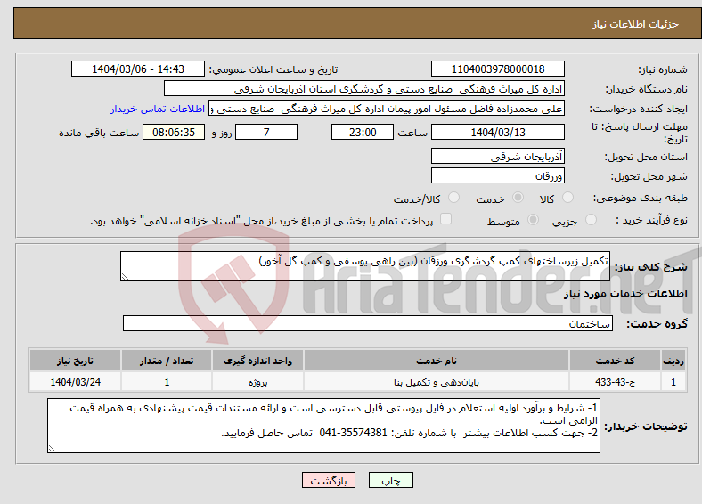Click the resize handle of توضیحات خریدار textarea
This screenshot has height=504, width=702.
(52, 449)
